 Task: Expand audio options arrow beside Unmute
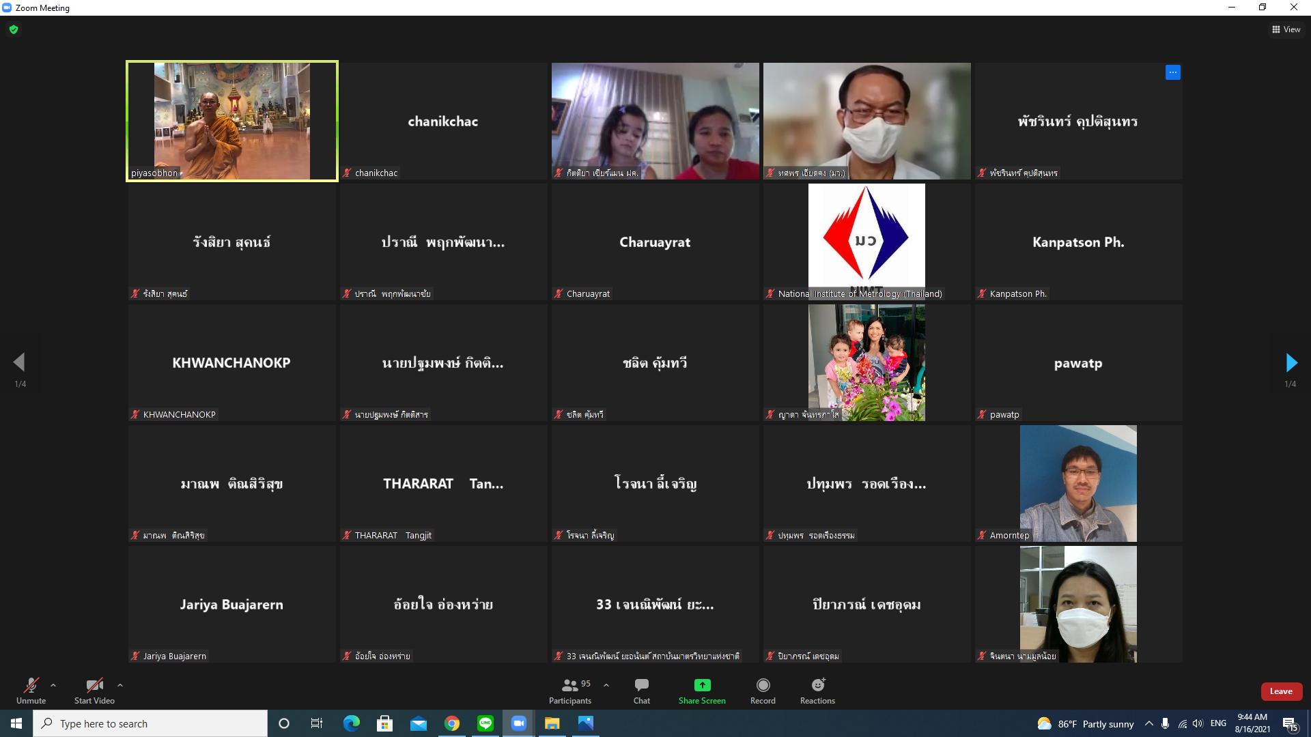(x=53, y=685)
